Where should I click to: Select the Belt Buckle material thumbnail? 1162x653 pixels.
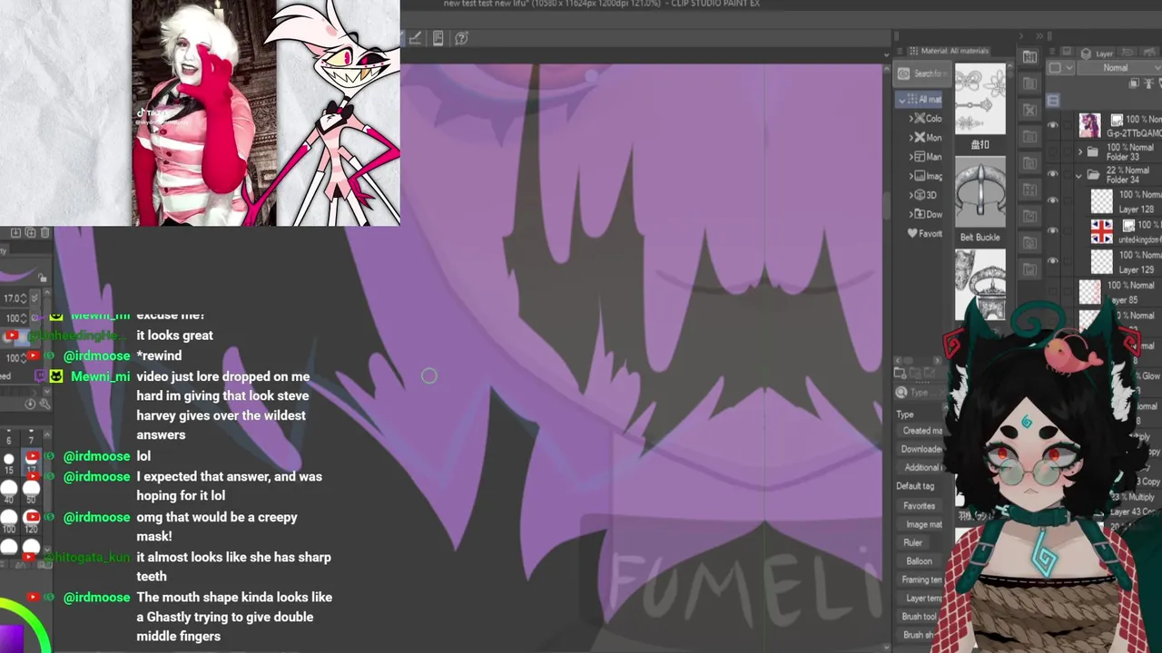[980, 192]
